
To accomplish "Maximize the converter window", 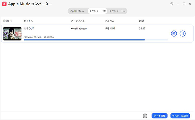I will (x=184, y=4).
